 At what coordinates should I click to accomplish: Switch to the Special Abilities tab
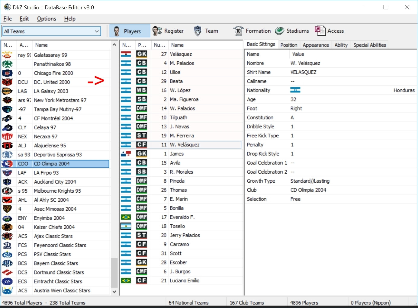click(x=370, y=45)
